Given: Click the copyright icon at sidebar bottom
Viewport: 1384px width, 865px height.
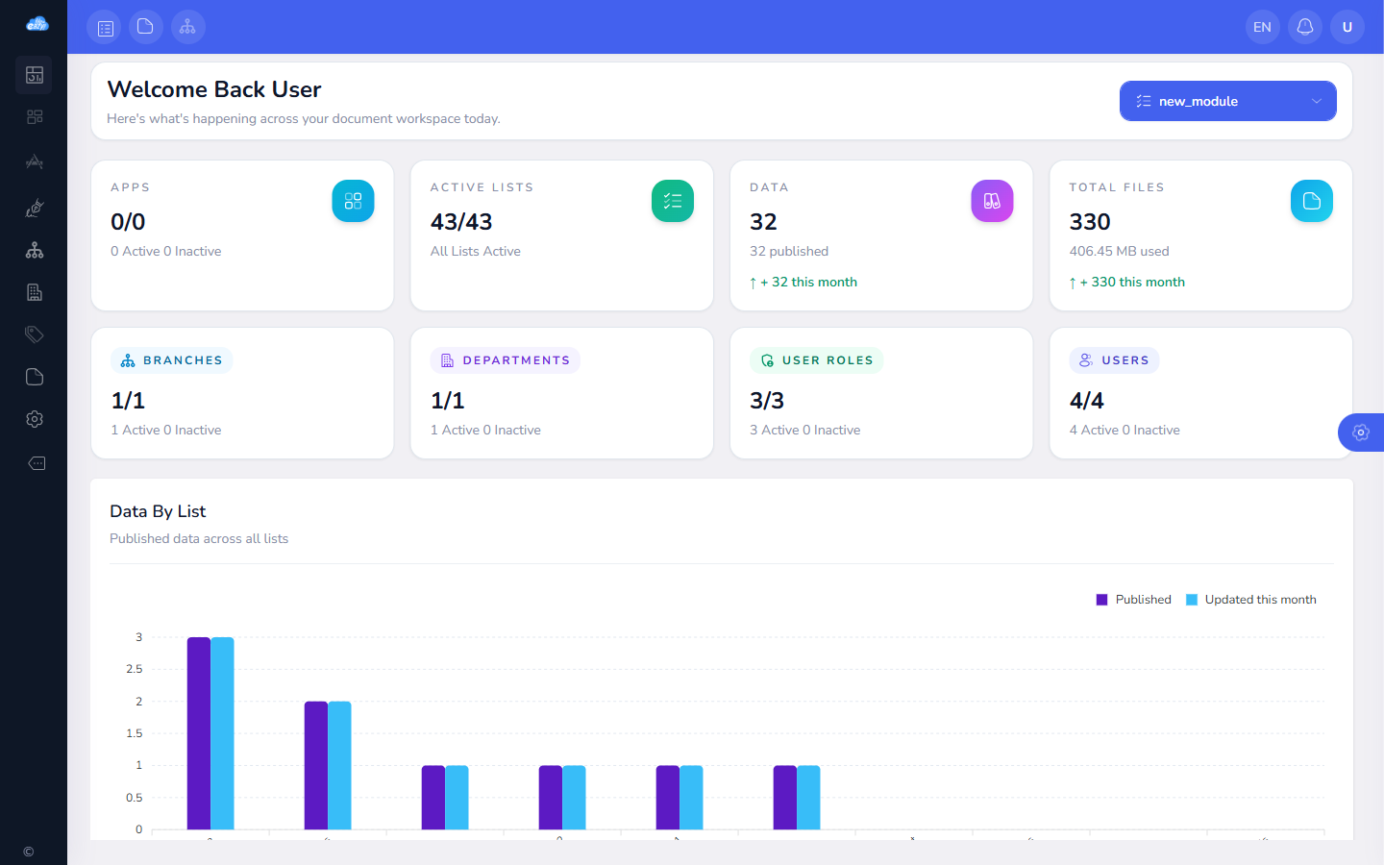Looking at the screenshot, I should click(29, 852).
